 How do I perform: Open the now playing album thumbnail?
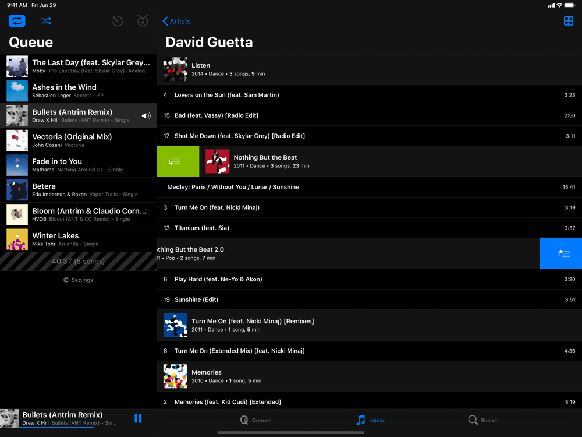9,418
